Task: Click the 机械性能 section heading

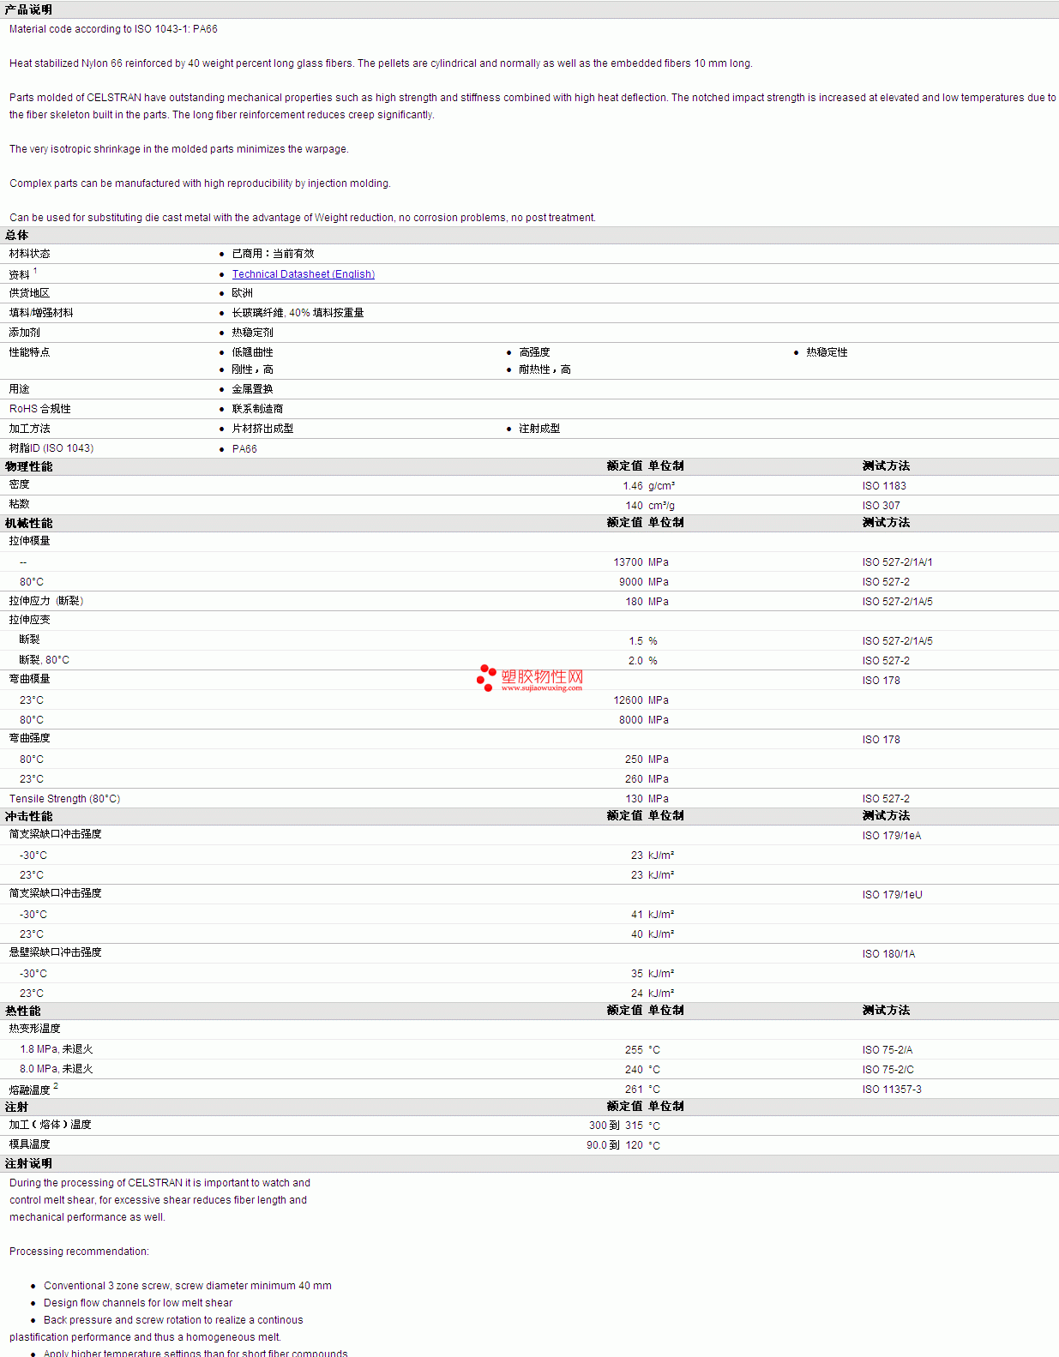Action: pos(29,523)
